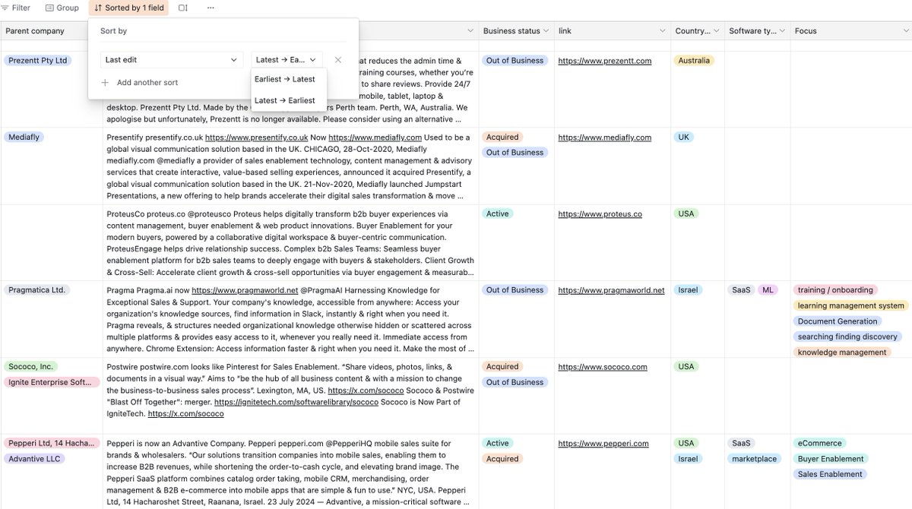Open the Group toolbar option
The image size is (912, 509).
pos(62,8)
